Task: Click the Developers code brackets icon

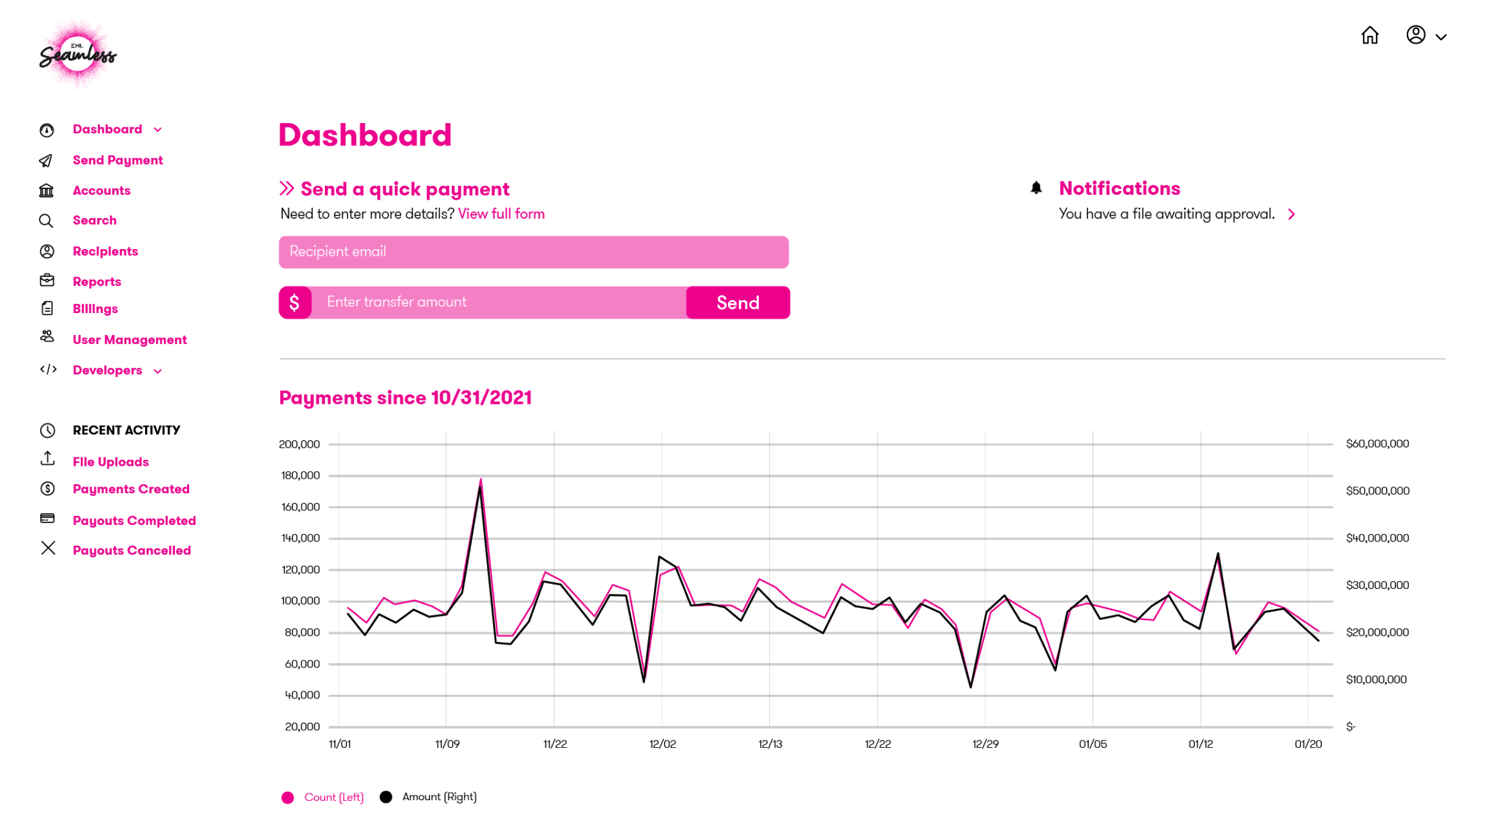Action: [x=48, y=369]
